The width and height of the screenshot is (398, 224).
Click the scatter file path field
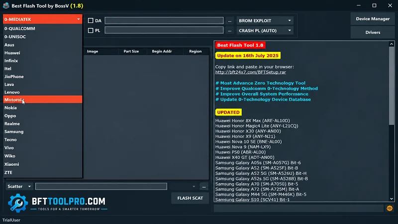point(101,186)
